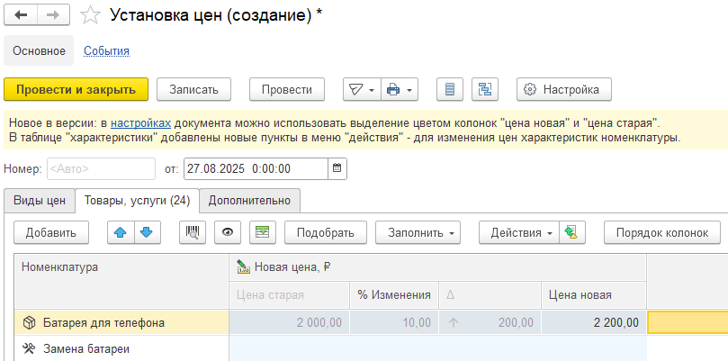Click the Провести и закрыть button

click(x=76, y=89)
